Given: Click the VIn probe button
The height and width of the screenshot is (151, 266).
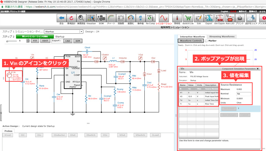Looking at the screenshot, I should (x=105, y=135).
